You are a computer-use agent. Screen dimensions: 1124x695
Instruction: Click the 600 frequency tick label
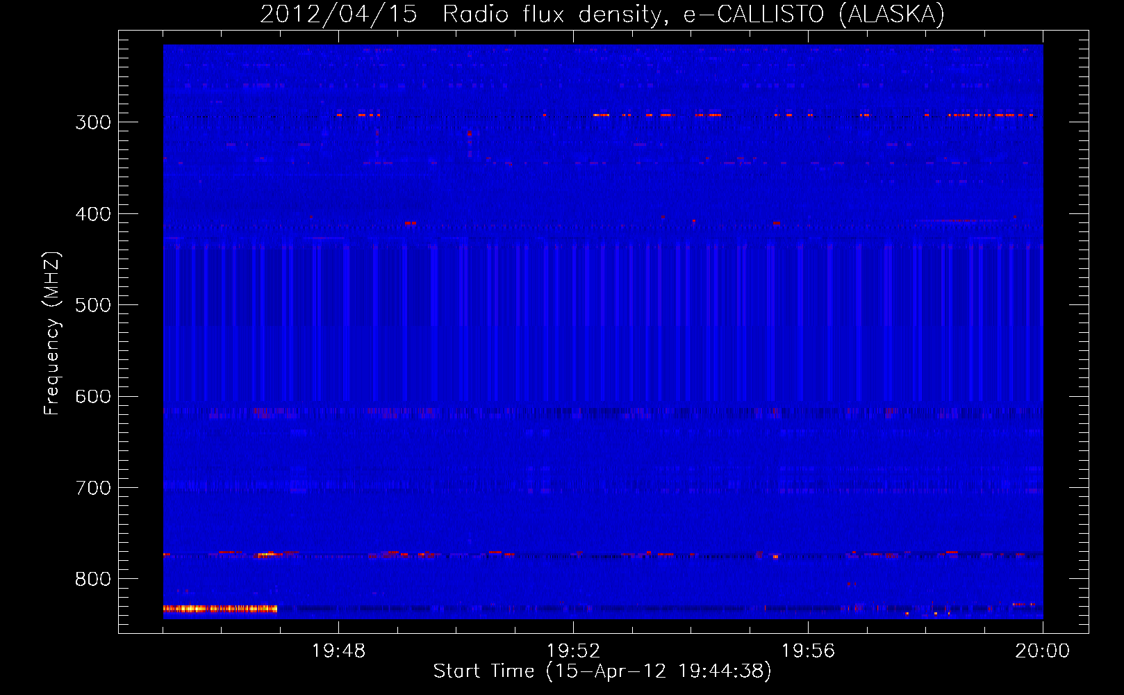[x=93, y=397]
